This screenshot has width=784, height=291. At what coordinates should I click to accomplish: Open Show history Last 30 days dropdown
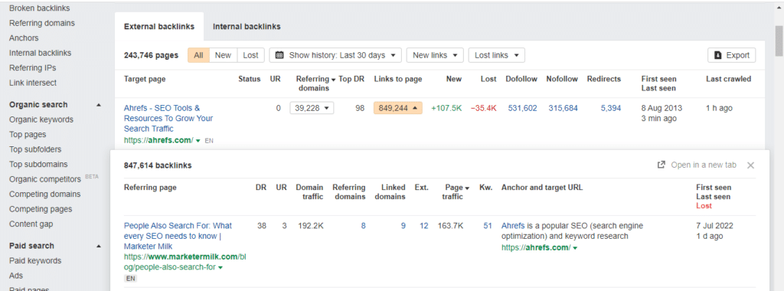[335, 55]
